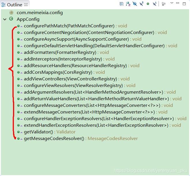Toggle Hide Local Types icon
The width and height of the screenshot is (190, 176).
(x=155, y=4)
